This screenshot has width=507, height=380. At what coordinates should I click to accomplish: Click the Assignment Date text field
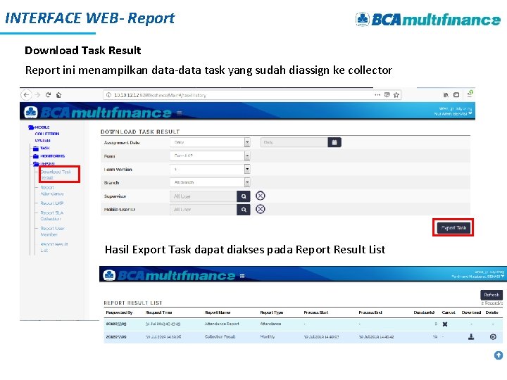pyautogui.click(x=294, y=142)
